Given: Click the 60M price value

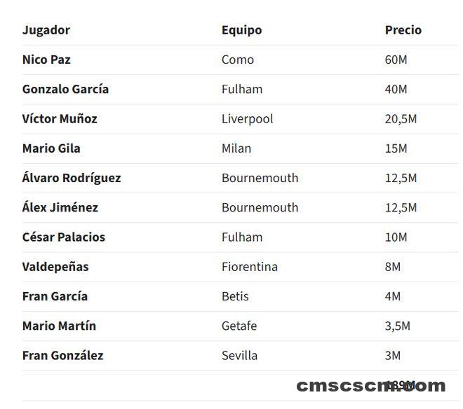Looking at the screenshot, I should coord(396,60).
